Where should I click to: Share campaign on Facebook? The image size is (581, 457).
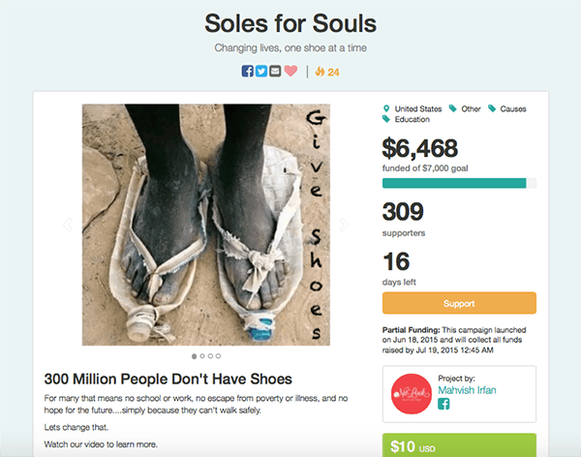pyautogui.click(x=248, y=71)
